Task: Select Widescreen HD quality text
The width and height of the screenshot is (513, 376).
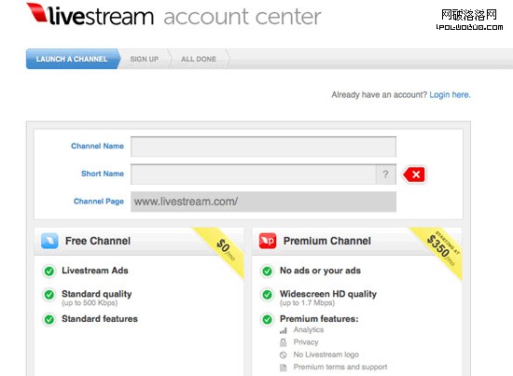Action: point(328,294)
